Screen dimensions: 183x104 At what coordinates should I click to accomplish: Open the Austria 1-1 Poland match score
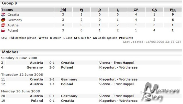(52, 84)
